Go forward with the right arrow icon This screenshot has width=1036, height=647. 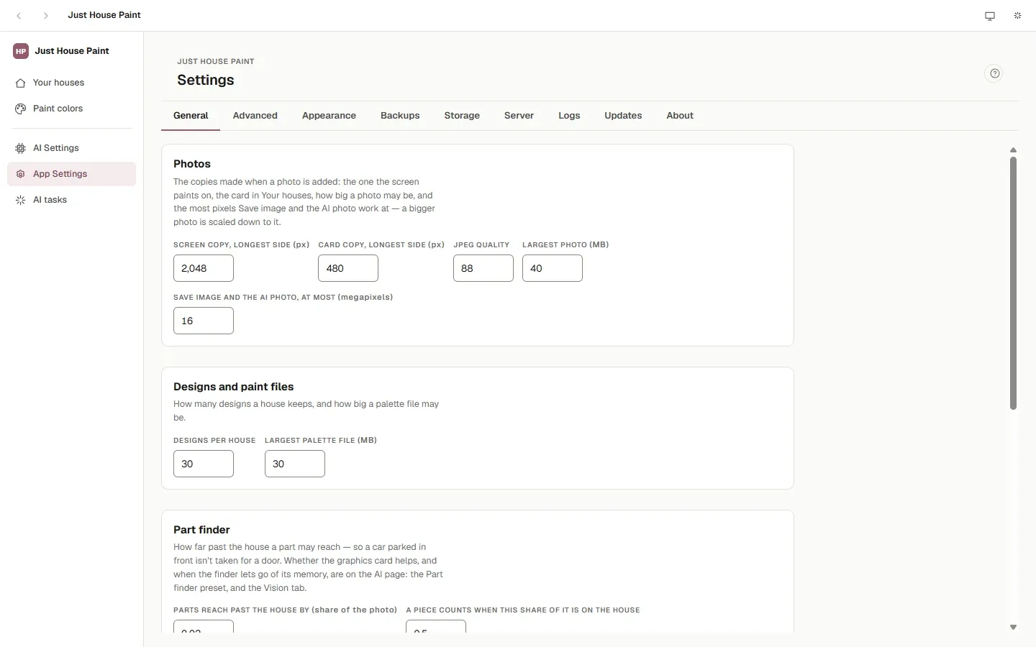click(46, 15)
